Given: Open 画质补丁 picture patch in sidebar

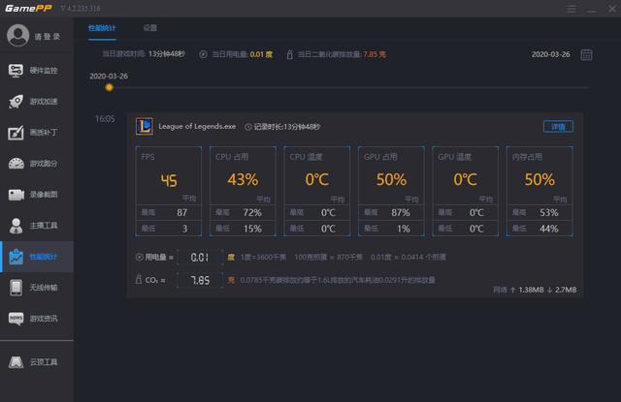Looking at the screenshot, I should (37, 133).
